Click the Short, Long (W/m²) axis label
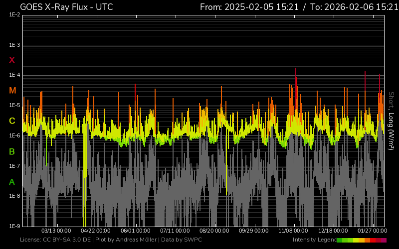This screenshot has width=399, height=249. (392, 121)
